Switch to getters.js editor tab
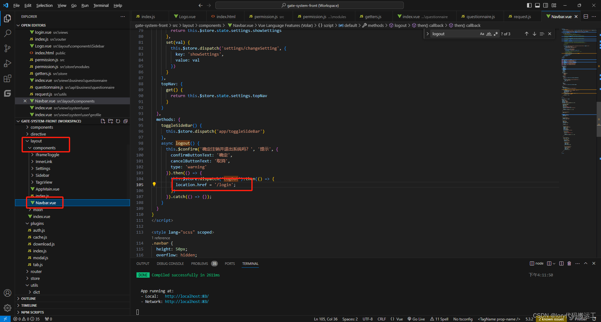 (373, 17)
